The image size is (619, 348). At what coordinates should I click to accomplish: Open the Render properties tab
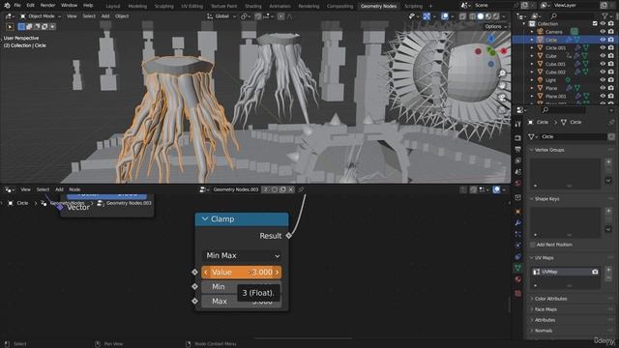click(x=518, y=138)
